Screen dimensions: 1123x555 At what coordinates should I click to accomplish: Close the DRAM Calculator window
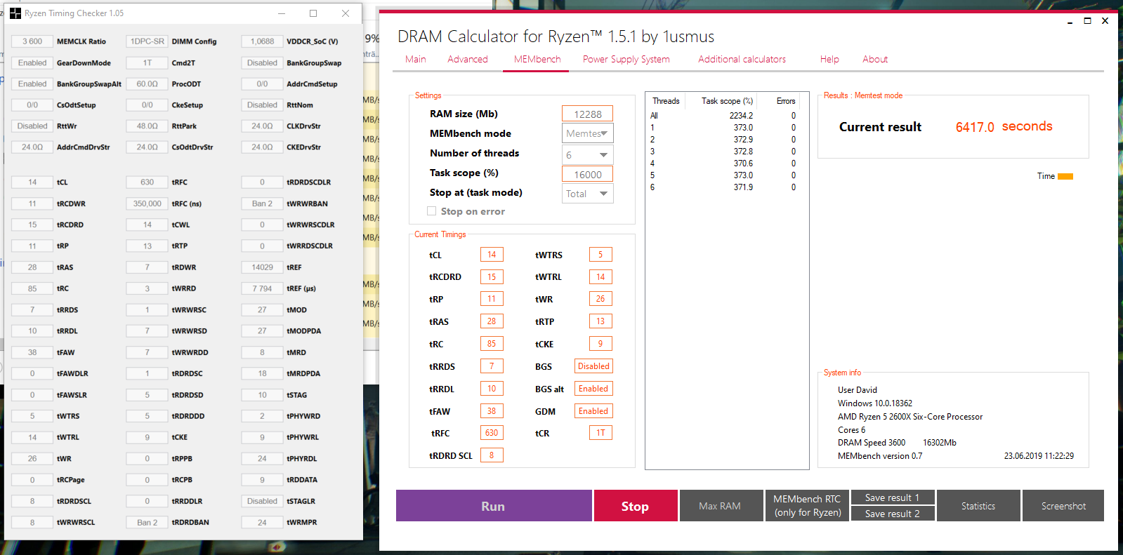(x=1105, y=21)
